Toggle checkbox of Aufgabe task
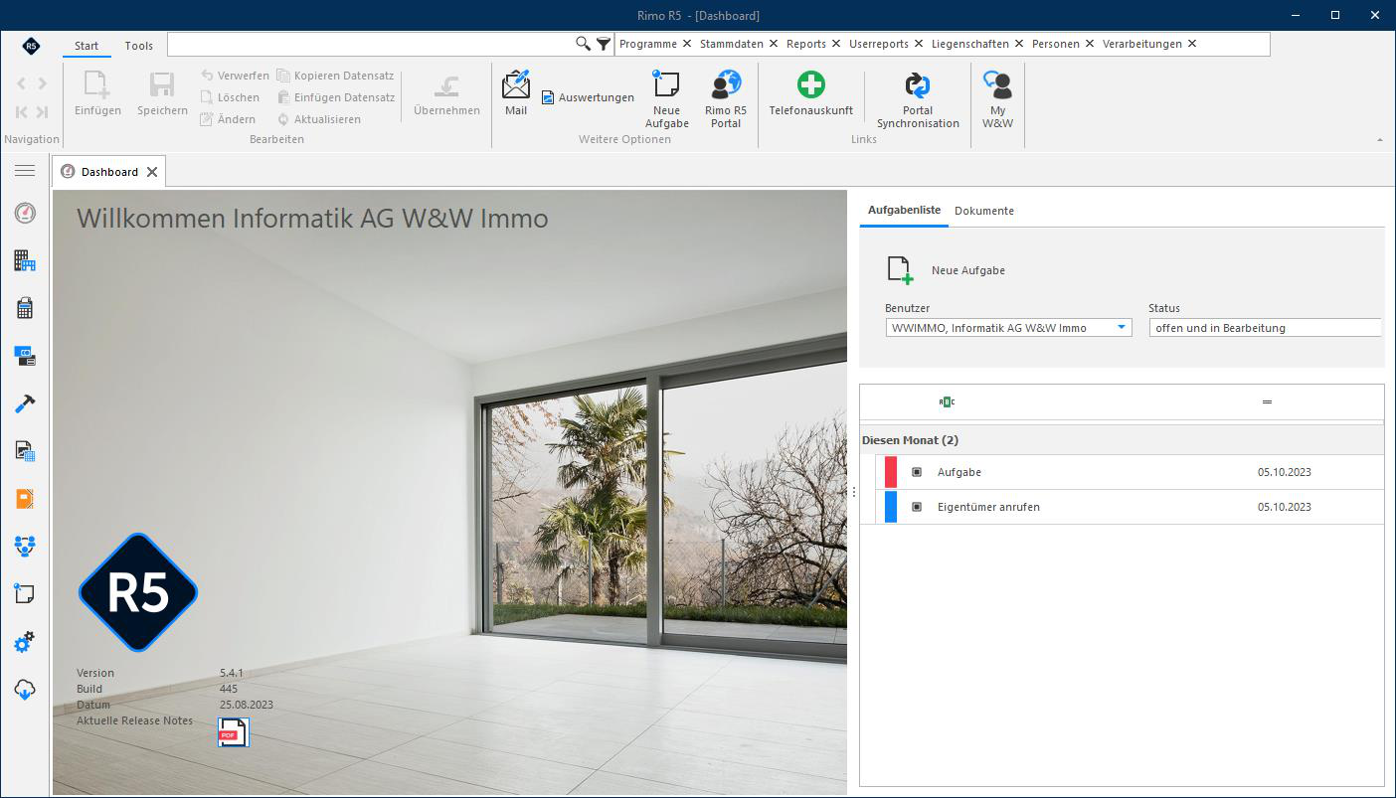Screen dimensions: 1396x798 pos(917,472)
